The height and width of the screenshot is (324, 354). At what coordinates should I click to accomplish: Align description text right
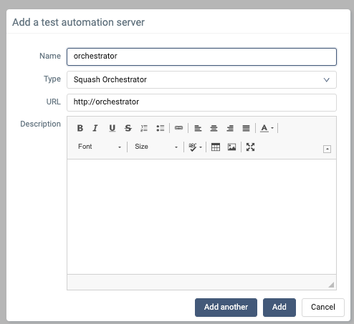click(230, 128)
